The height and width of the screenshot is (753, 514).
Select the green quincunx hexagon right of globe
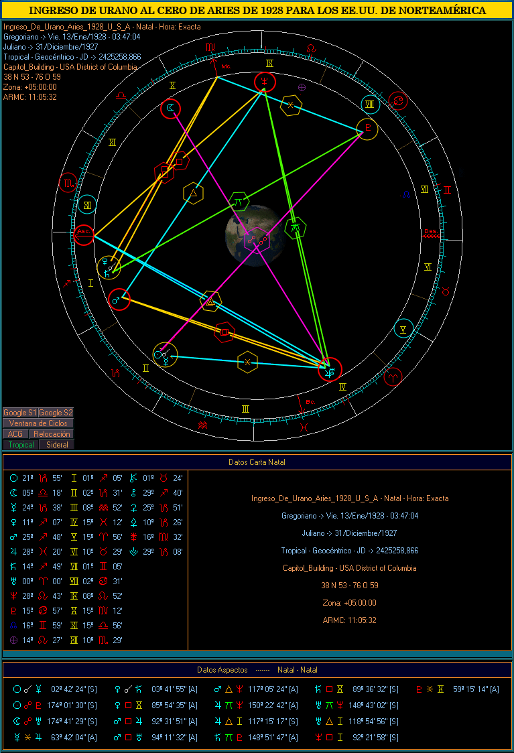296,228
